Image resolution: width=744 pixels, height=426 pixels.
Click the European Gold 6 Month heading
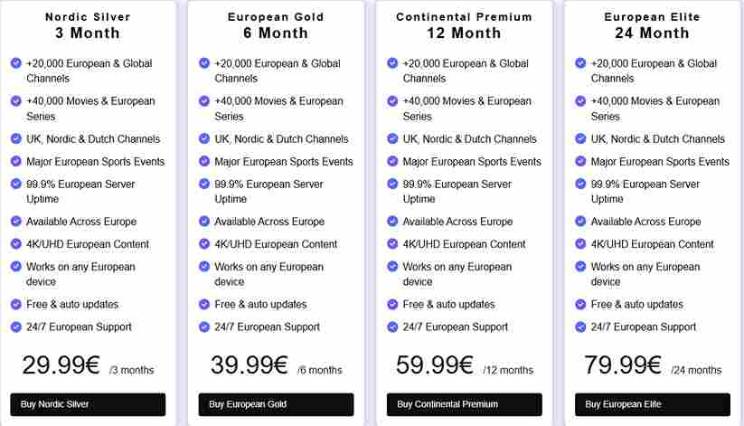click(x=276, y=25)
